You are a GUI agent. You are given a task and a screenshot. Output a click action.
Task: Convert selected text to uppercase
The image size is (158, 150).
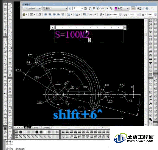(x=91, y=15)
